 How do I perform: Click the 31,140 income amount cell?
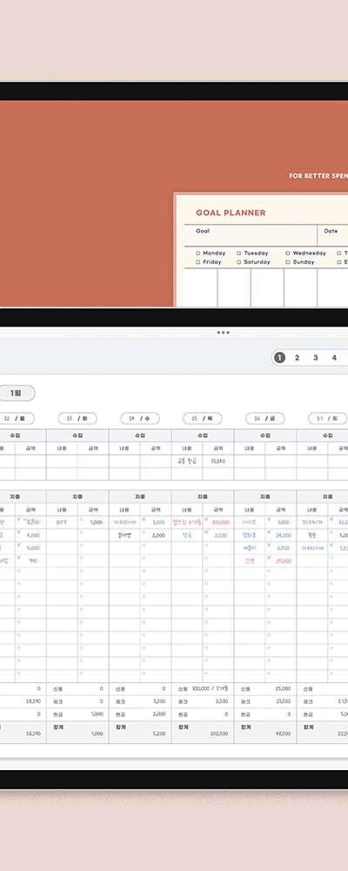click(x=218, y=461)
